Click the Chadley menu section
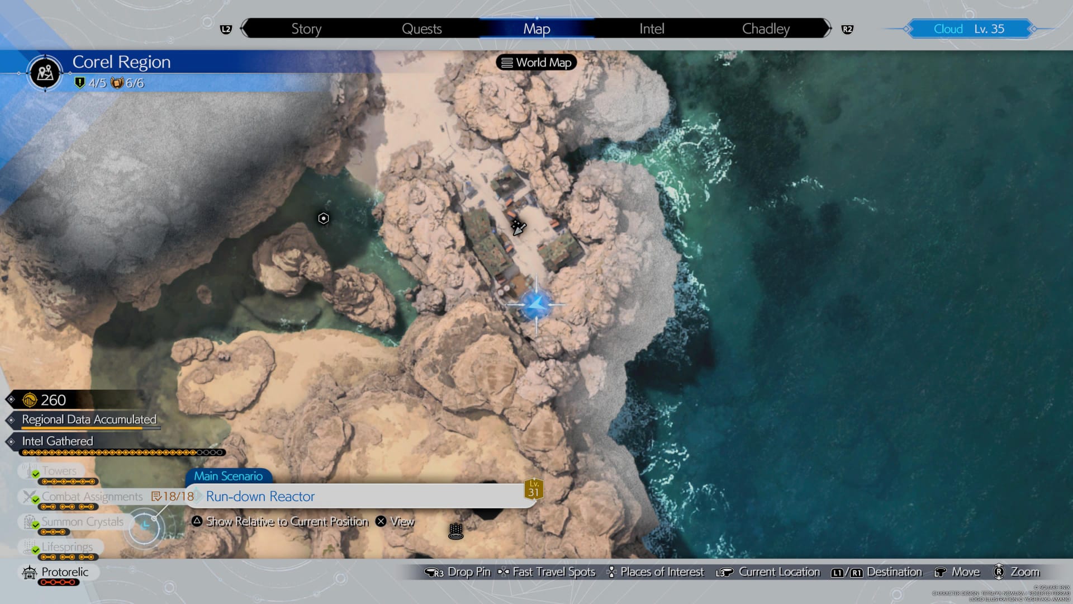 pyautogui.click(x=766, y=28)
